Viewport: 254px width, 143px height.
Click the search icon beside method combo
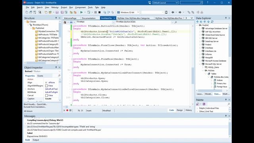(x=176, y=22)
